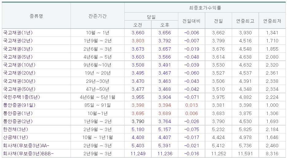The image size is (287, 158).
Task: Click afternoon yield 3,904 for 국민주택1종
Action: coord(165,97)
